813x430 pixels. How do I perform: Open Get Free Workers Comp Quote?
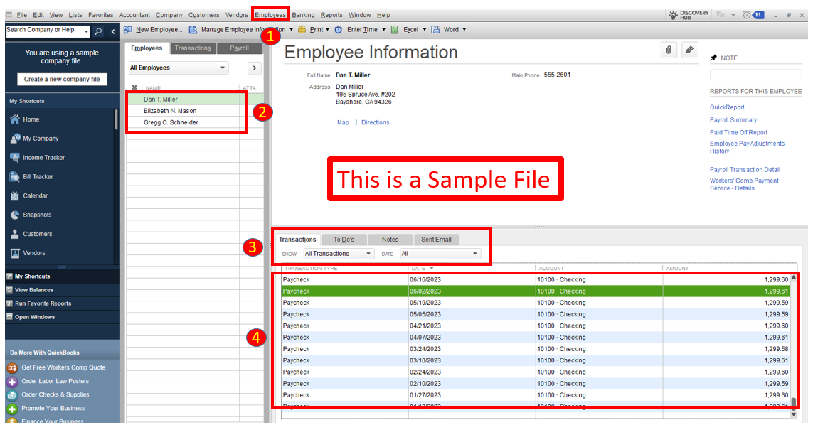point(56,368)
